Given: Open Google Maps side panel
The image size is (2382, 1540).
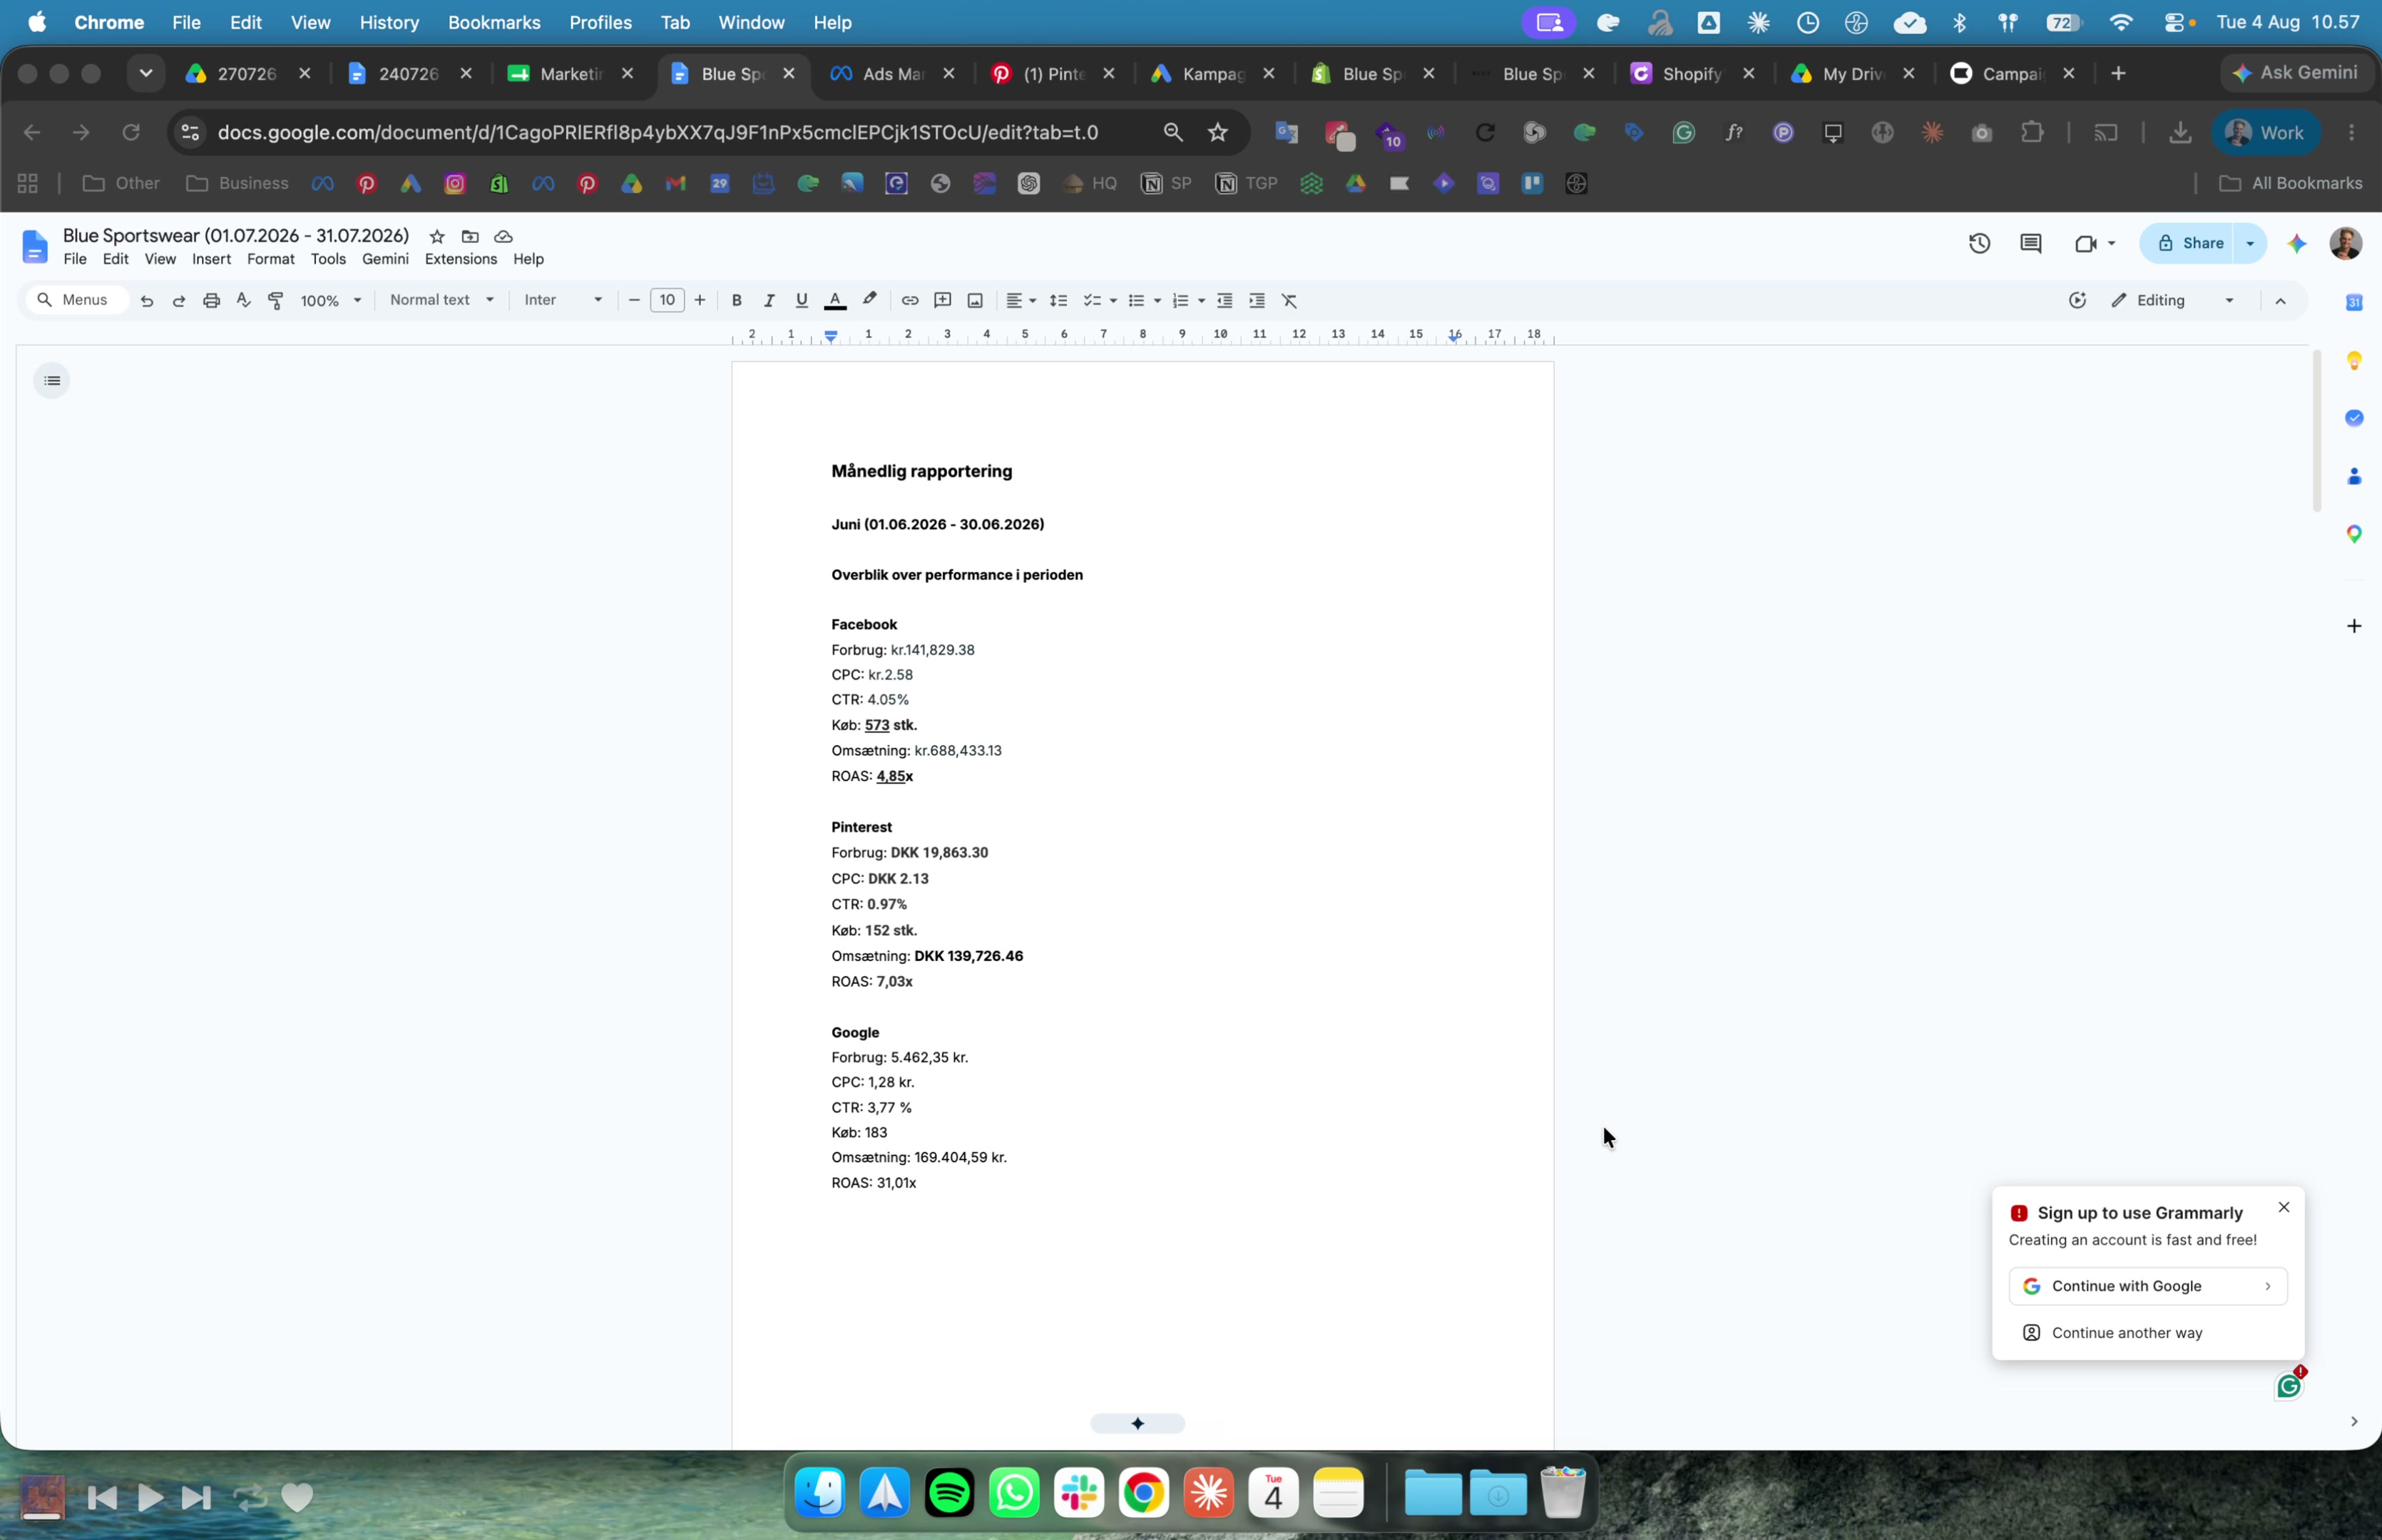Looking at the screenshot, I should click(2354, 534).
